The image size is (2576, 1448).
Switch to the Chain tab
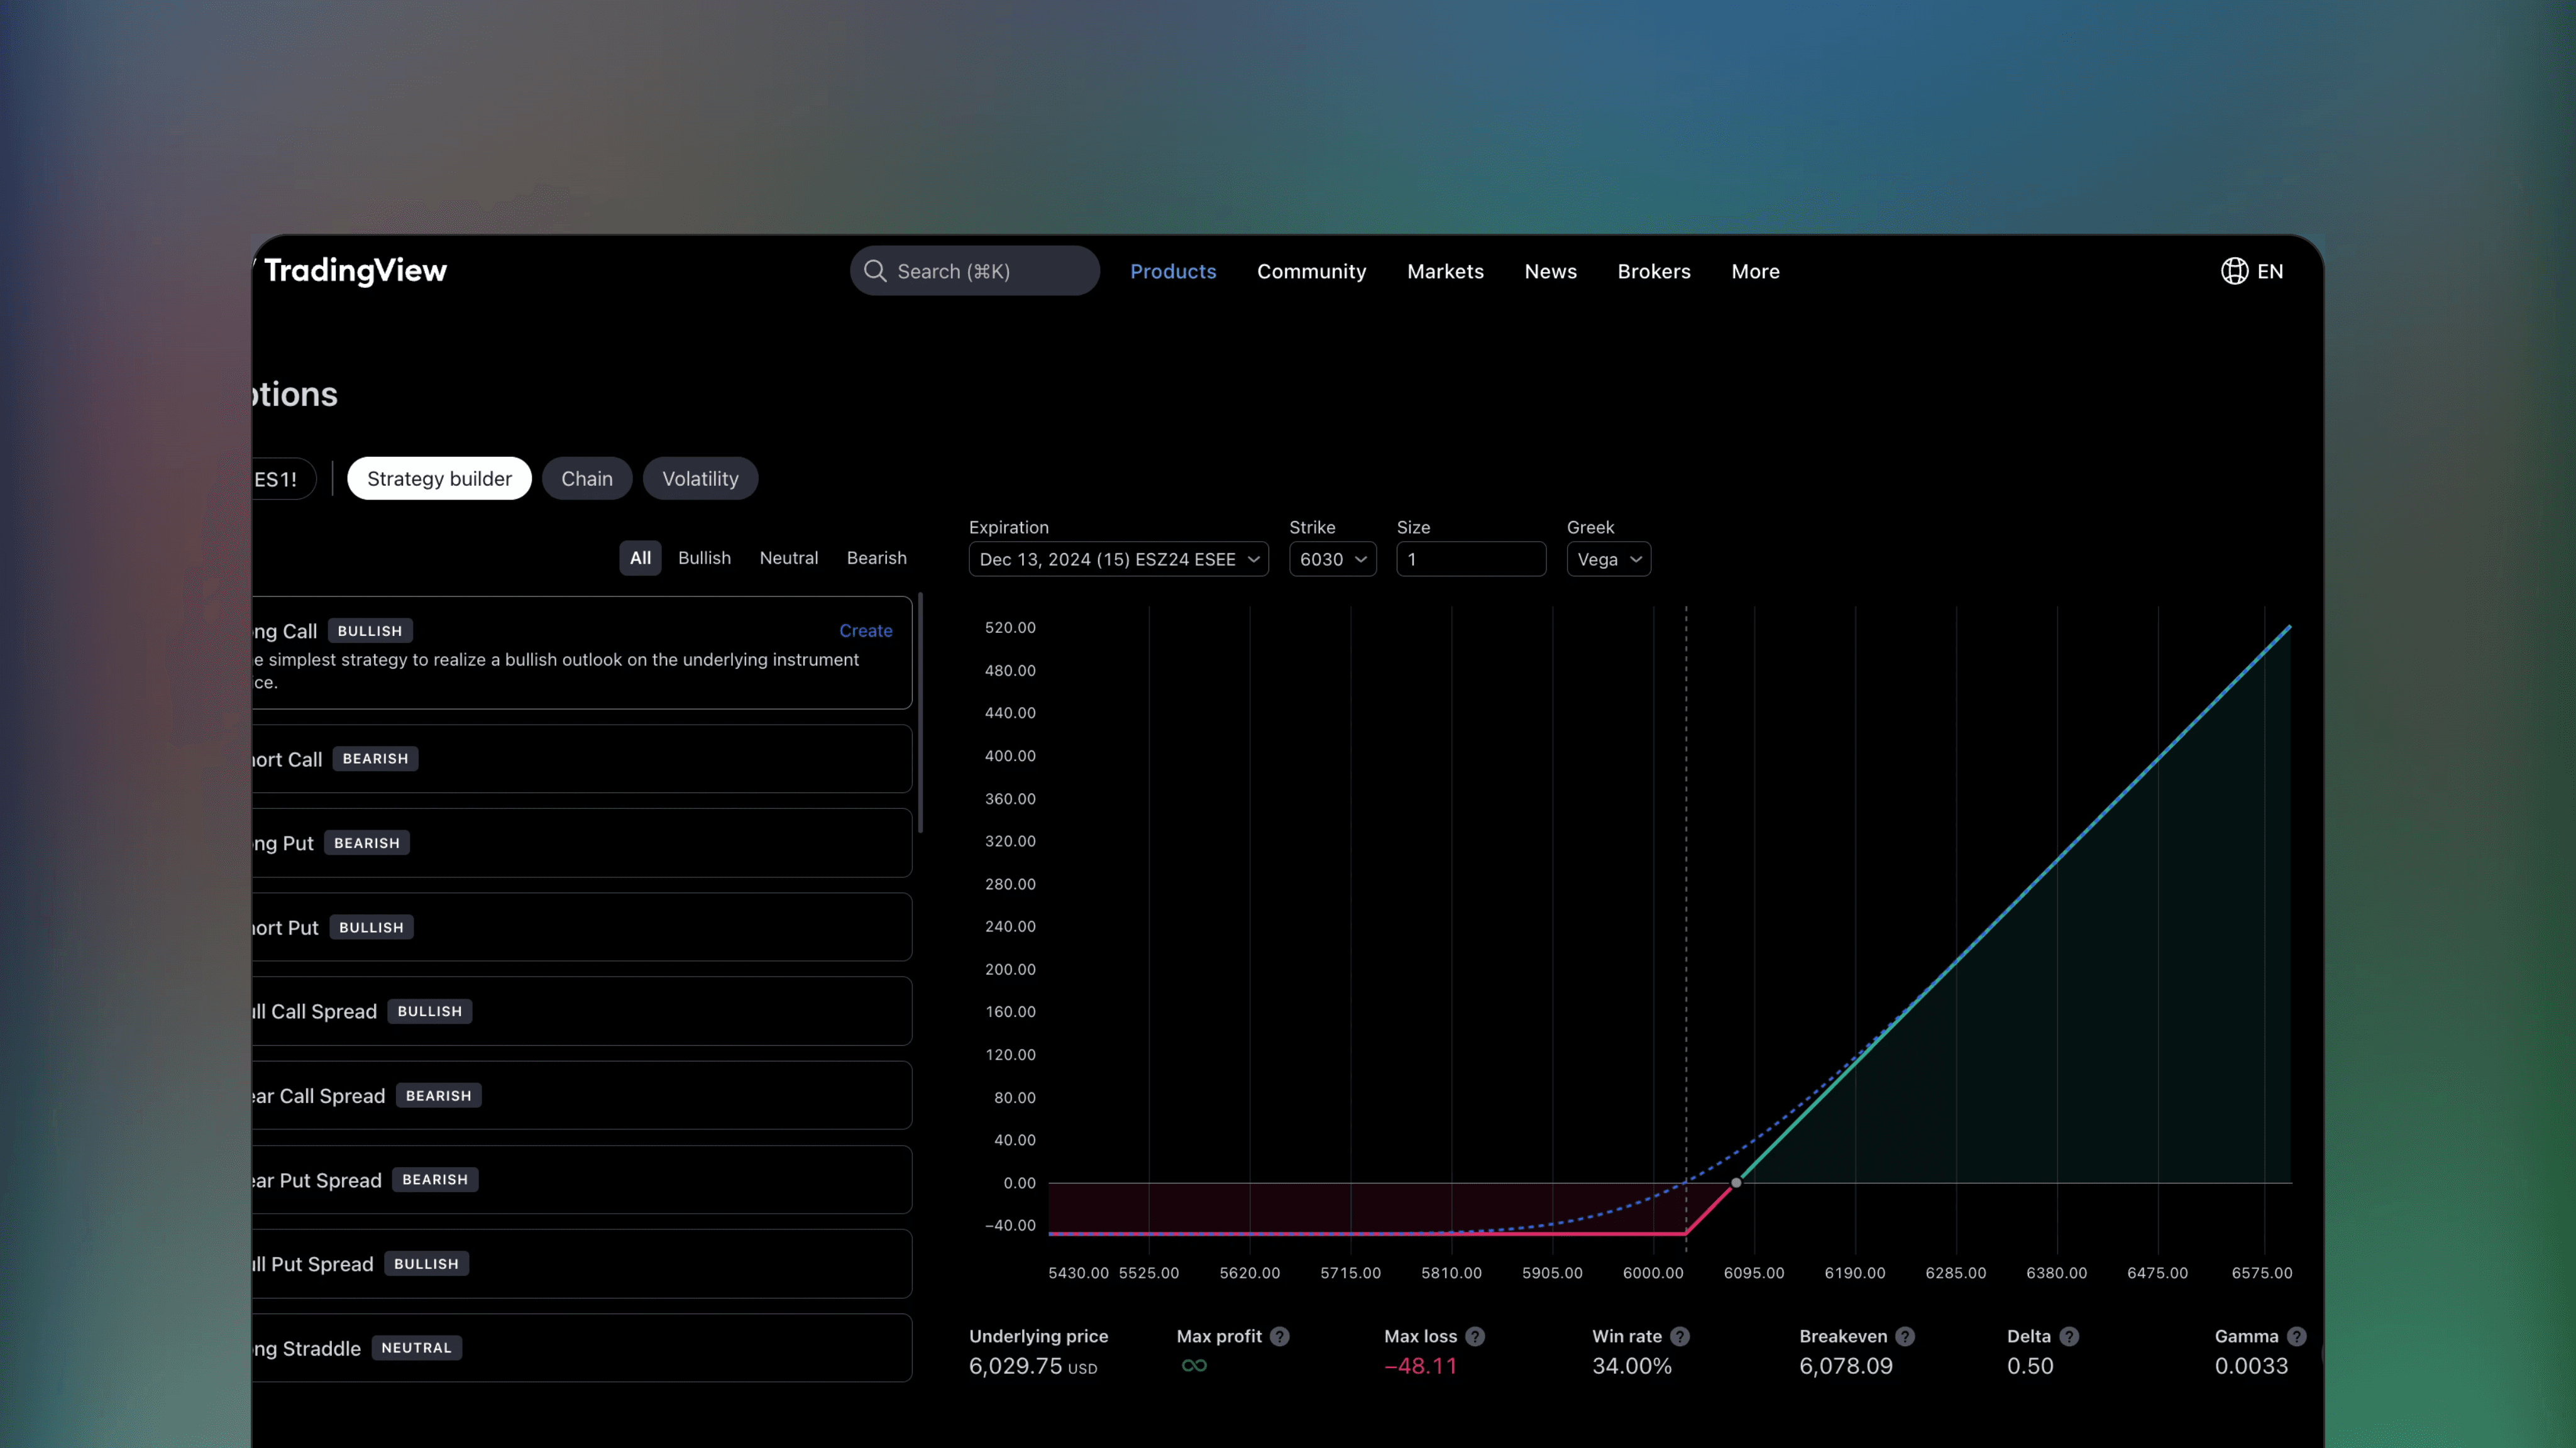pyautogui.click(x=587, y=478)
